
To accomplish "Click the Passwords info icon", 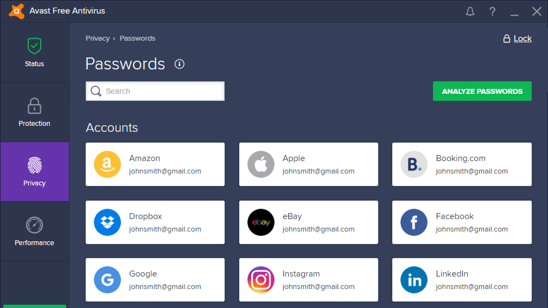I will point(180,64).
